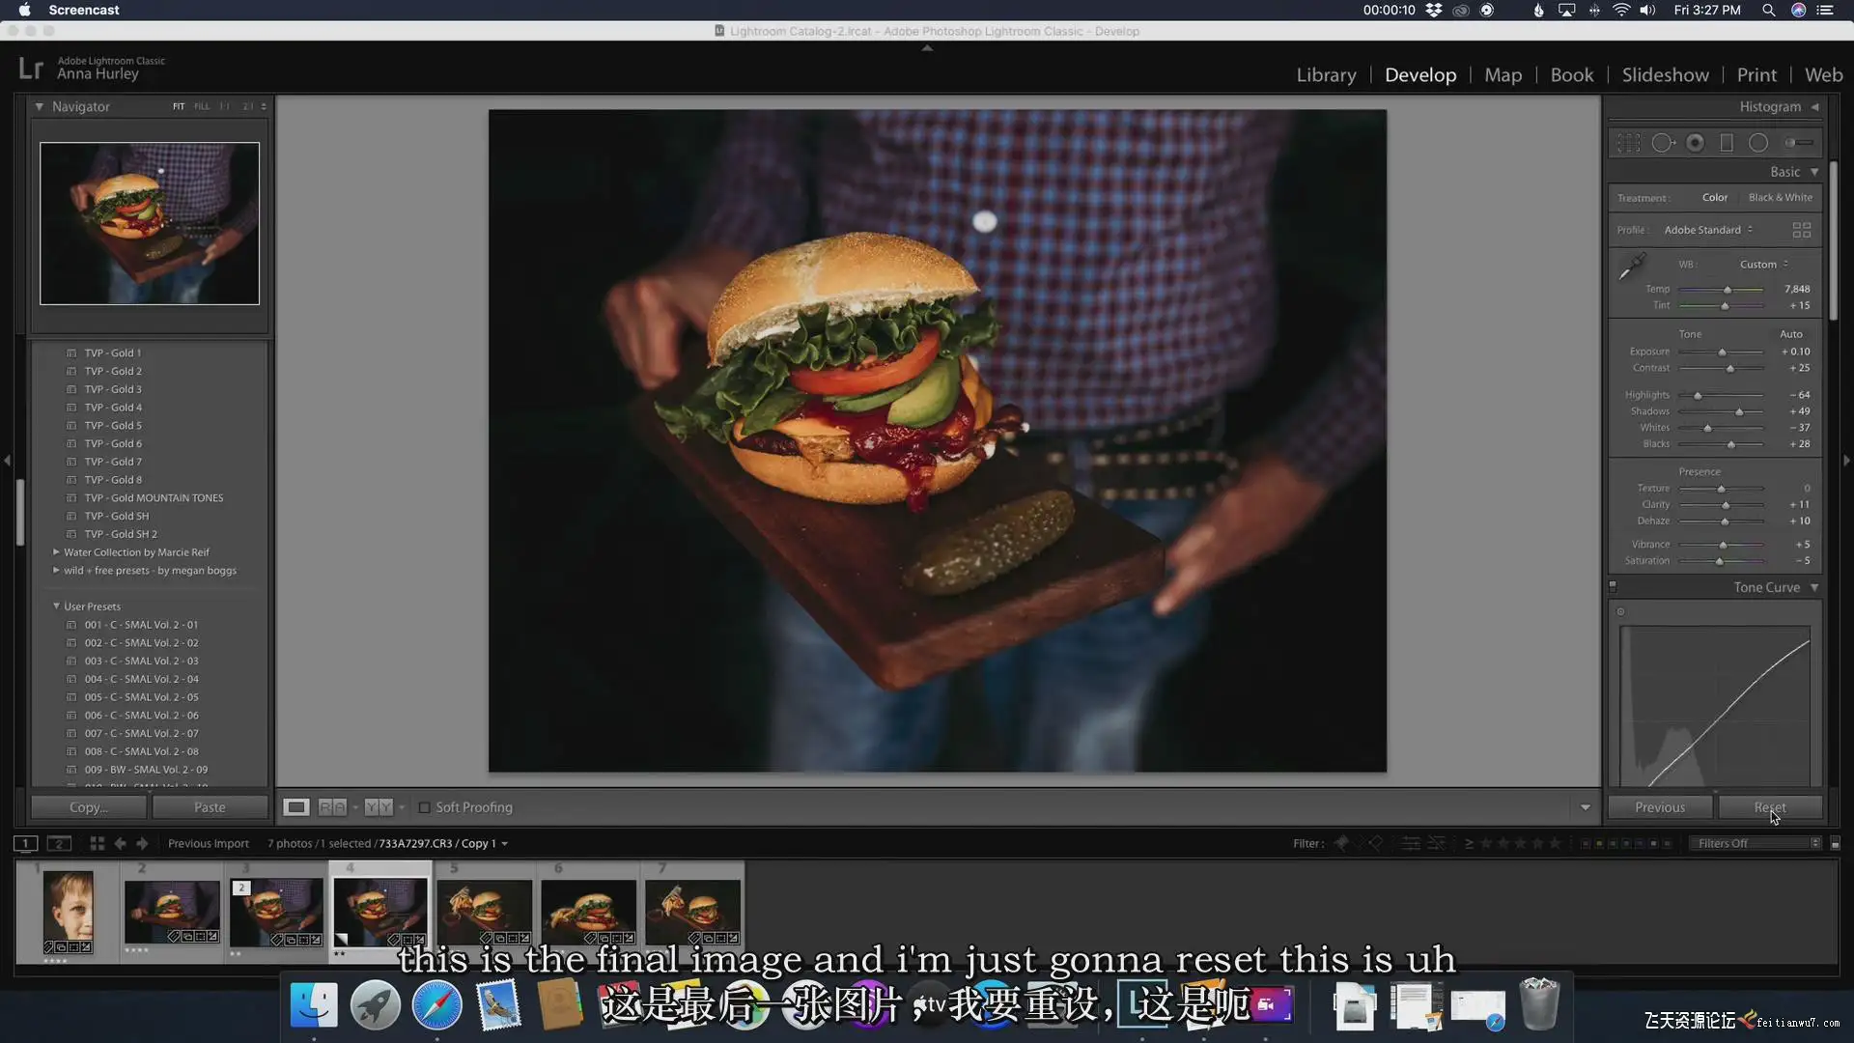Screen dimensions: 1854x1043
Task: Pick the White Balance Selector eyedropper
Action: [x=1633, y=266]
